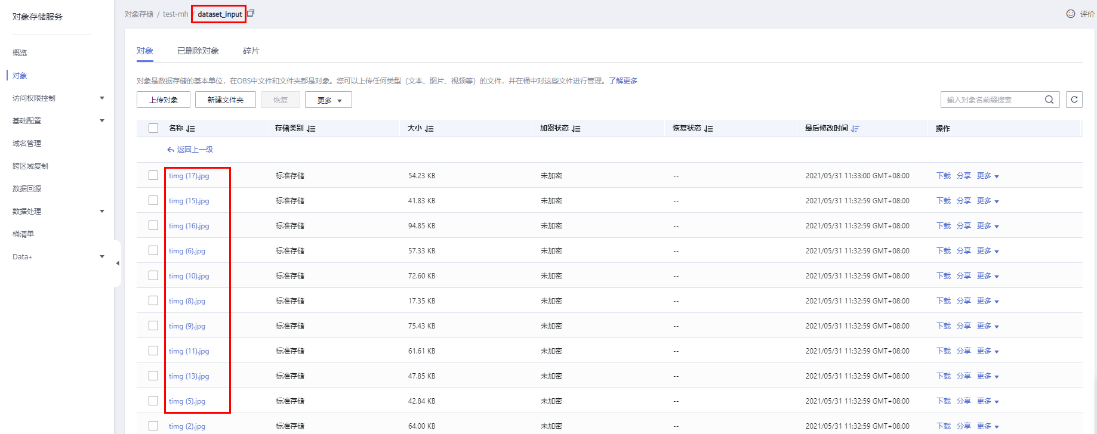Focus the object name prefix search field
This screenshot has width=1097, height=434.
pos(992,100)
